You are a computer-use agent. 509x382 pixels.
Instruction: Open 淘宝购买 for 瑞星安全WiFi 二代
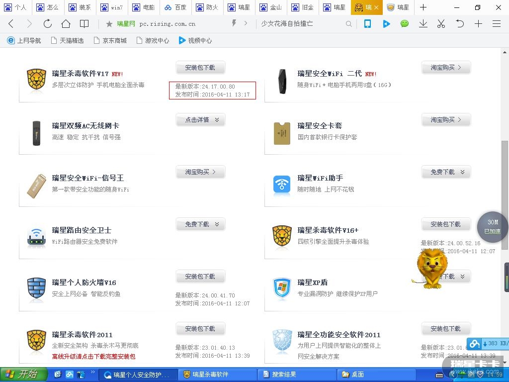point(446,68)
